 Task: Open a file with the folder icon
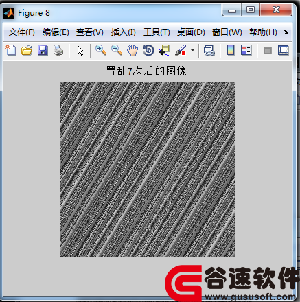point(27,50)
